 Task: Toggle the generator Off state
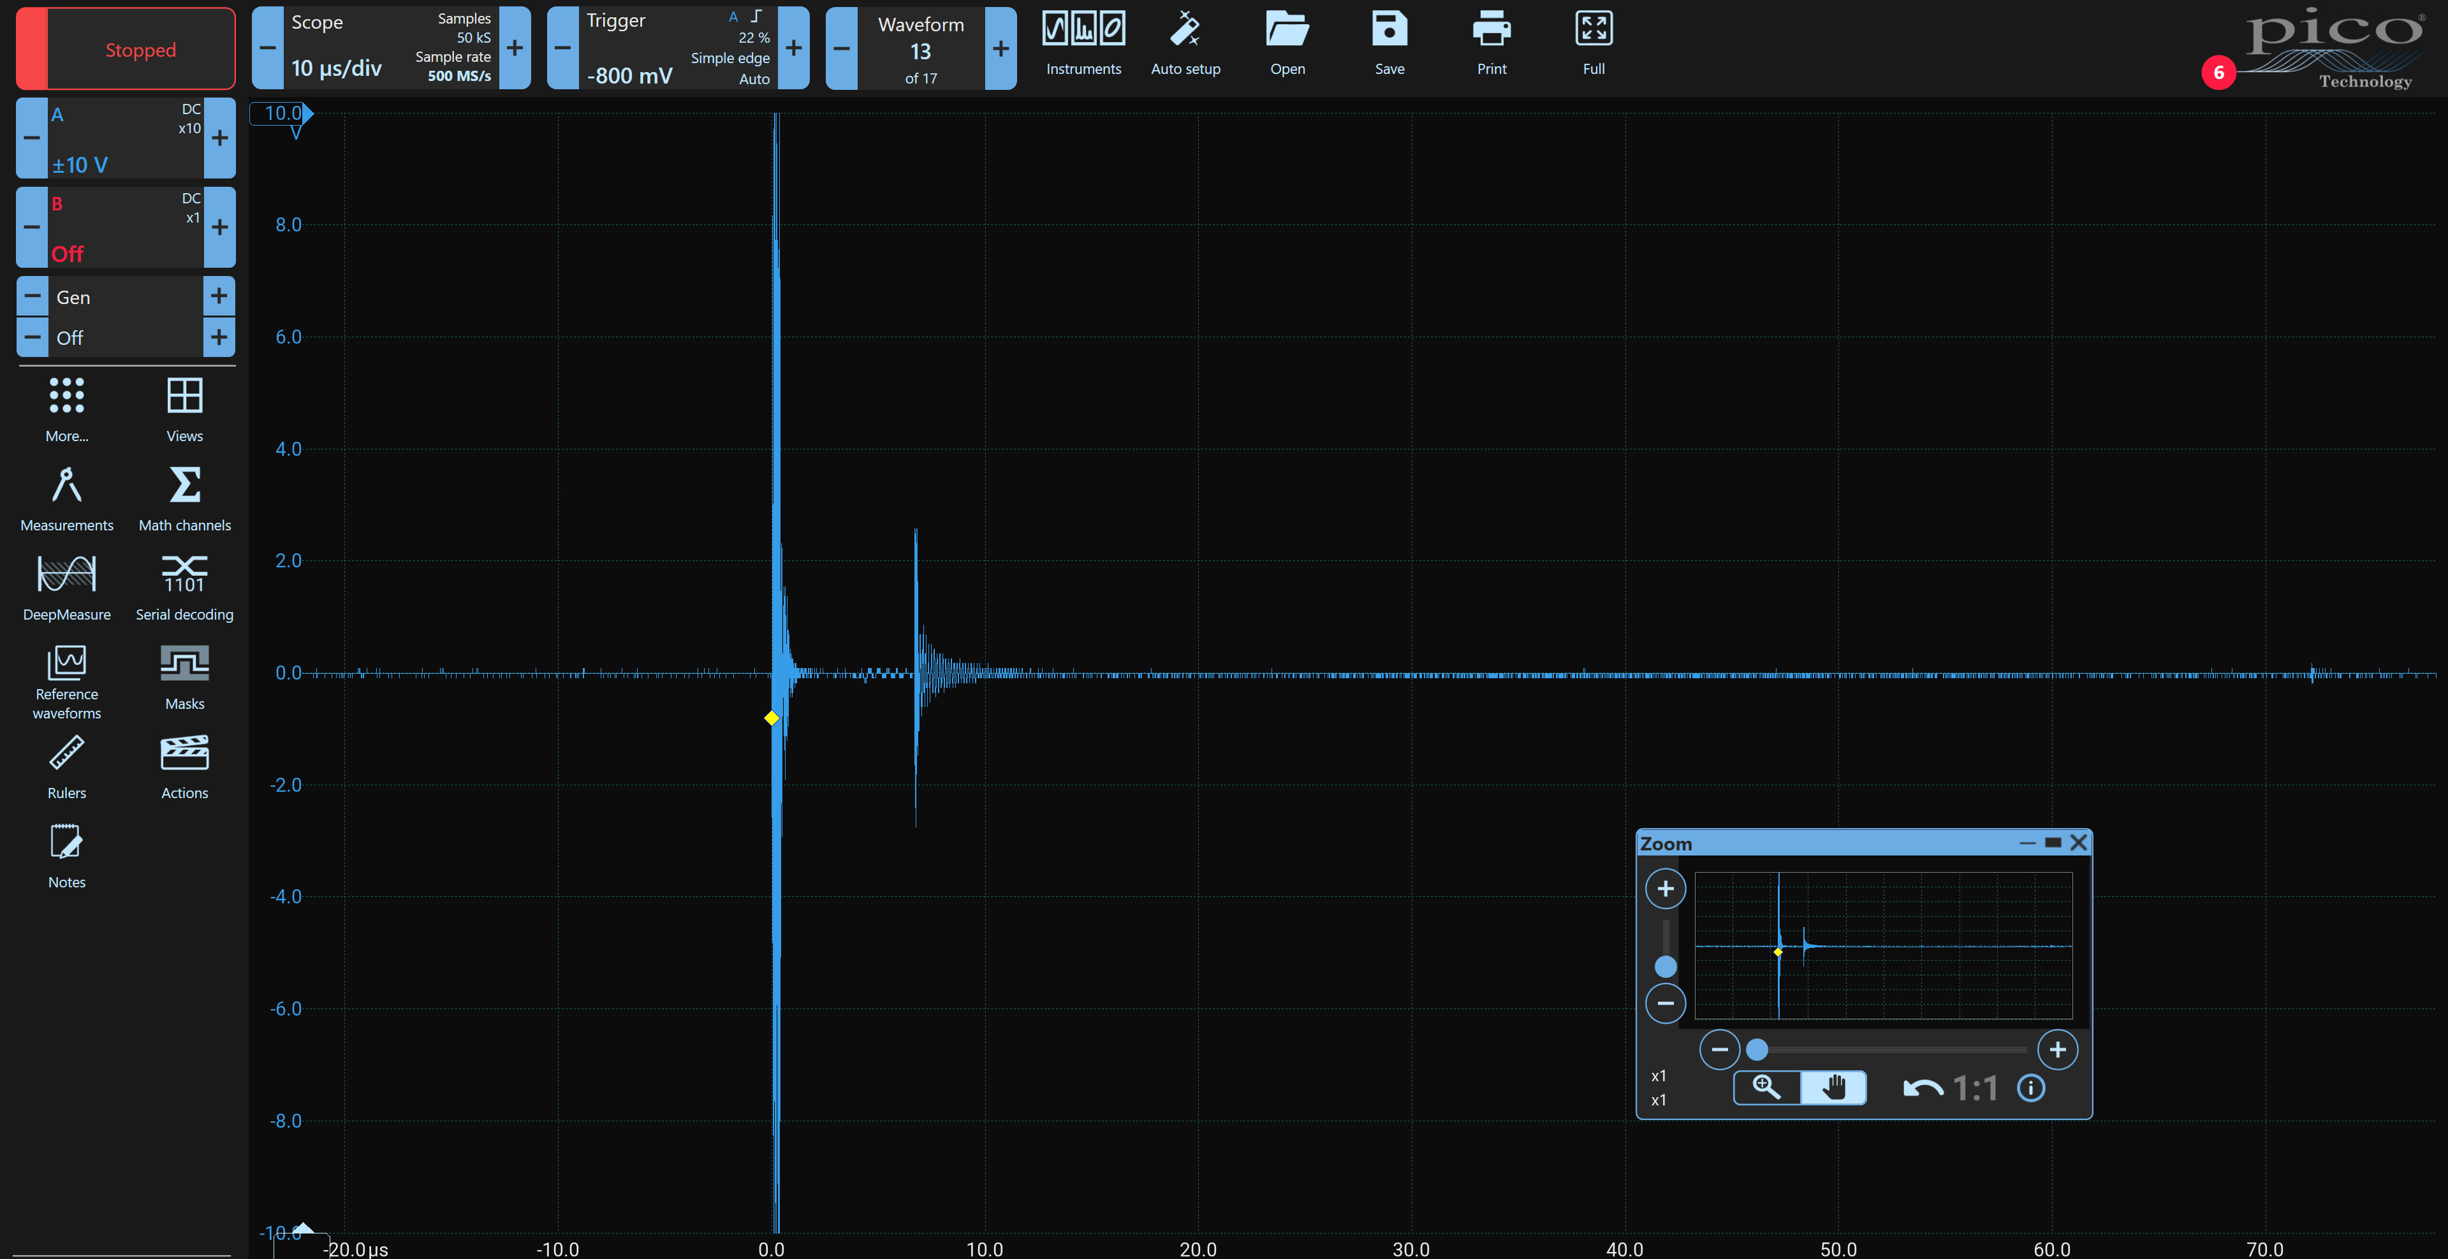126,337
